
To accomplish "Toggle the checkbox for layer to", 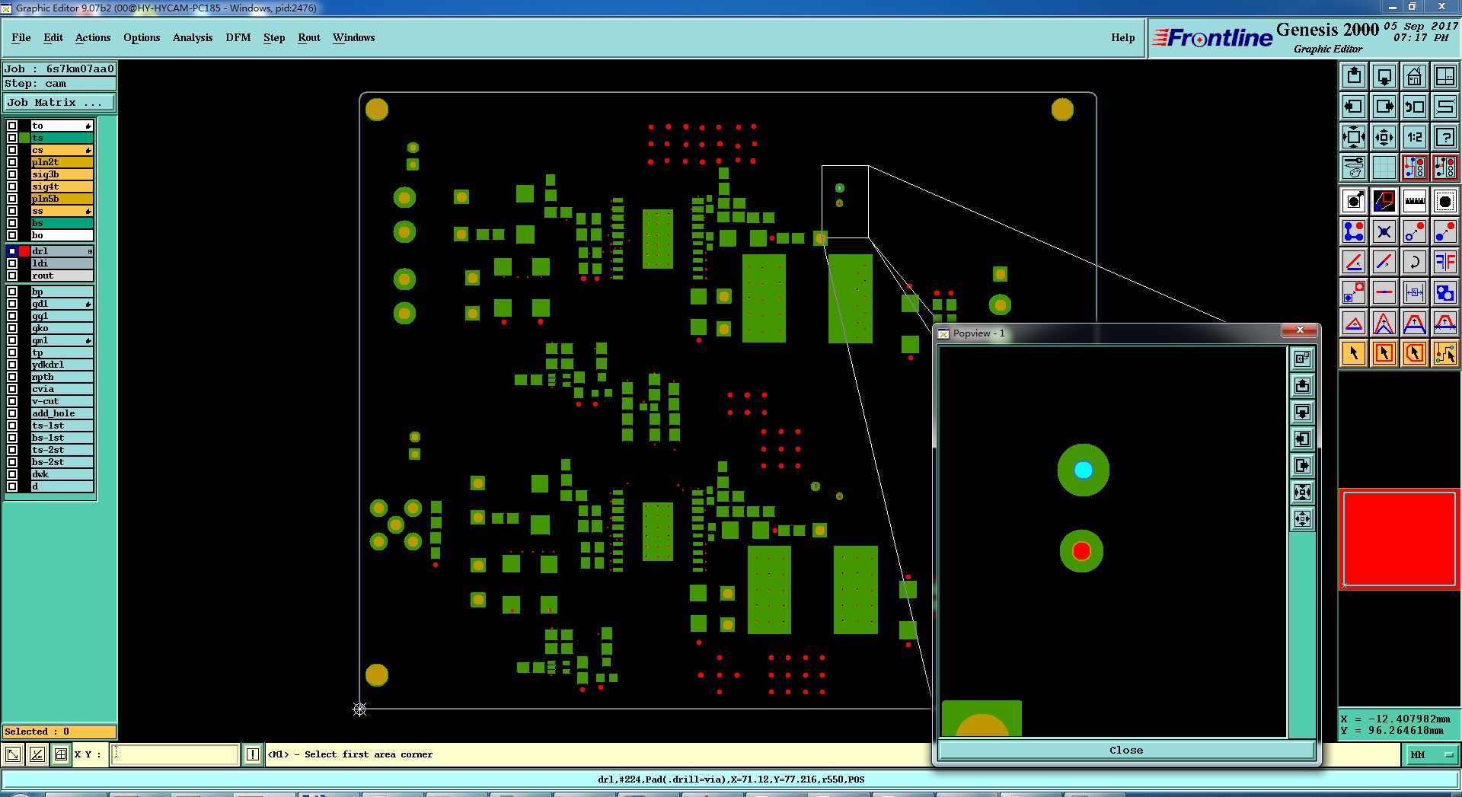I will point(12,126).
